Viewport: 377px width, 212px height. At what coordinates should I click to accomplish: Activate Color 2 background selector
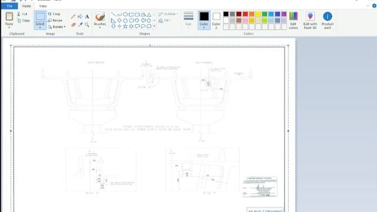[216, 20]
